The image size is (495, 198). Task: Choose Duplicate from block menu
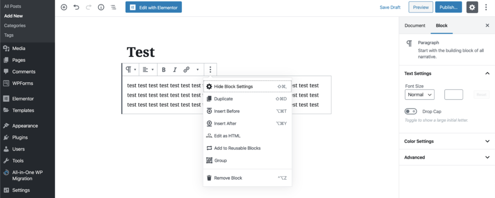tap(247, 99)
